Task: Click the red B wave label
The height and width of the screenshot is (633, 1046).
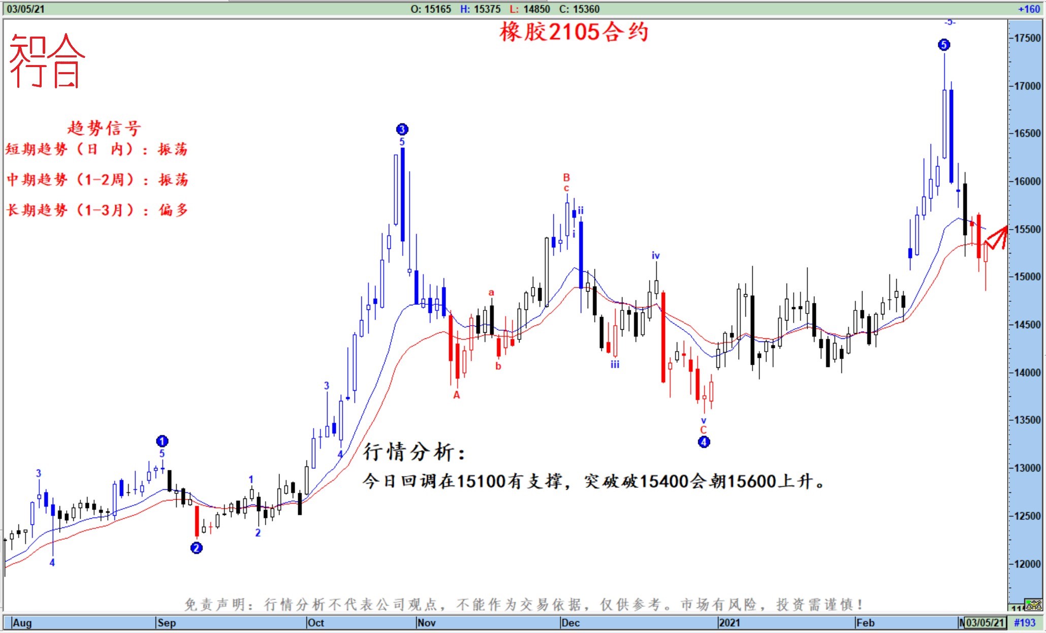Action: coord(566,177)
